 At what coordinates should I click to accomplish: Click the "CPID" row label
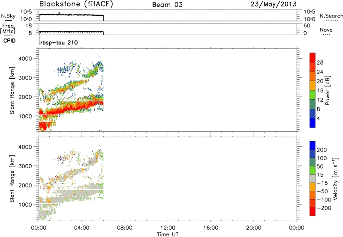9,41
